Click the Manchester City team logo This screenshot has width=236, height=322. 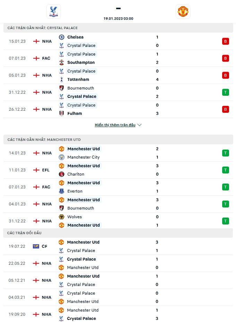pos(61,157)
